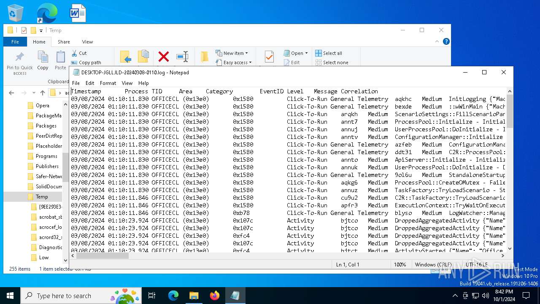Open Notepad's Format menu
Screen dimensions: 540x304
pos(108,83)
